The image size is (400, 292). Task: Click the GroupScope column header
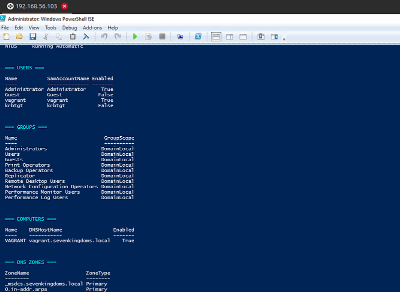pos(119,138)
